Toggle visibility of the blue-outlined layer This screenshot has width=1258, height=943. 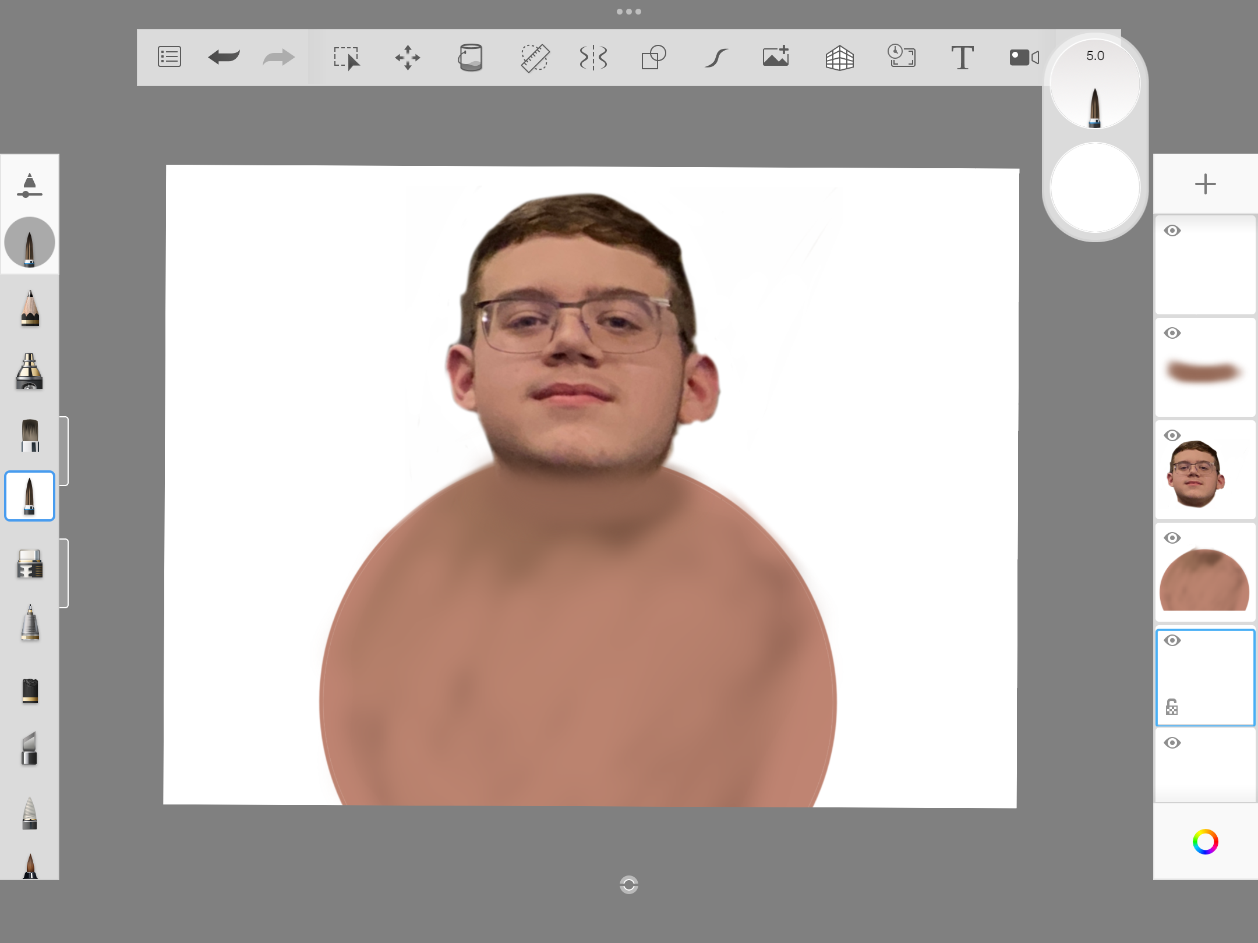[x=1172, y=640]
